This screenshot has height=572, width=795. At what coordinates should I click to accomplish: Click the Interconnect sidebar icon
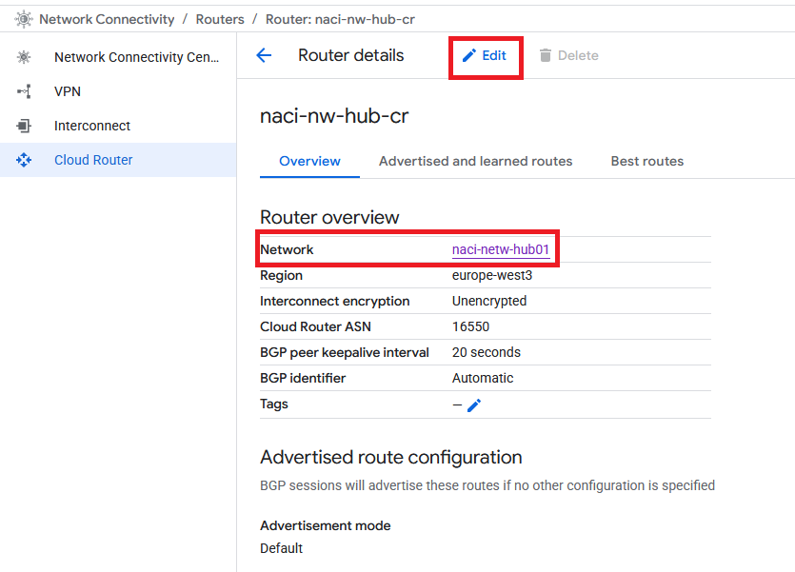[24, 126]
